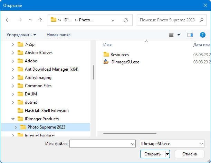
Task: Select Photo Supreme 2023 folder in tree
Action: [46, 127]
